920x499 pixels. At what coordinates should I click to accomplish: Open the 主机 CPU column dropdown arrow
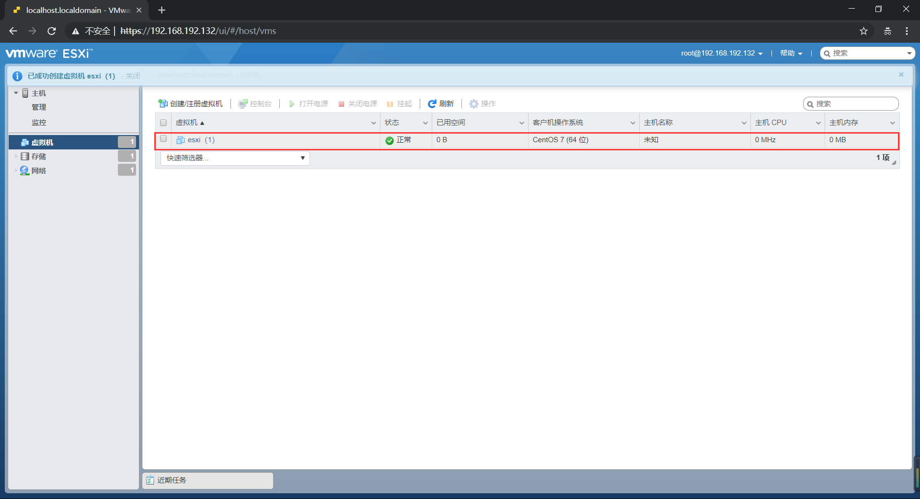click(x=818, y=123)
